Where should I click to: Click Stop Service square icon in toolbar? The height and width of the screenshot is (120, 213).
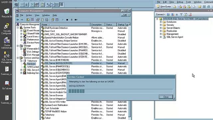(x=67, y=20)
